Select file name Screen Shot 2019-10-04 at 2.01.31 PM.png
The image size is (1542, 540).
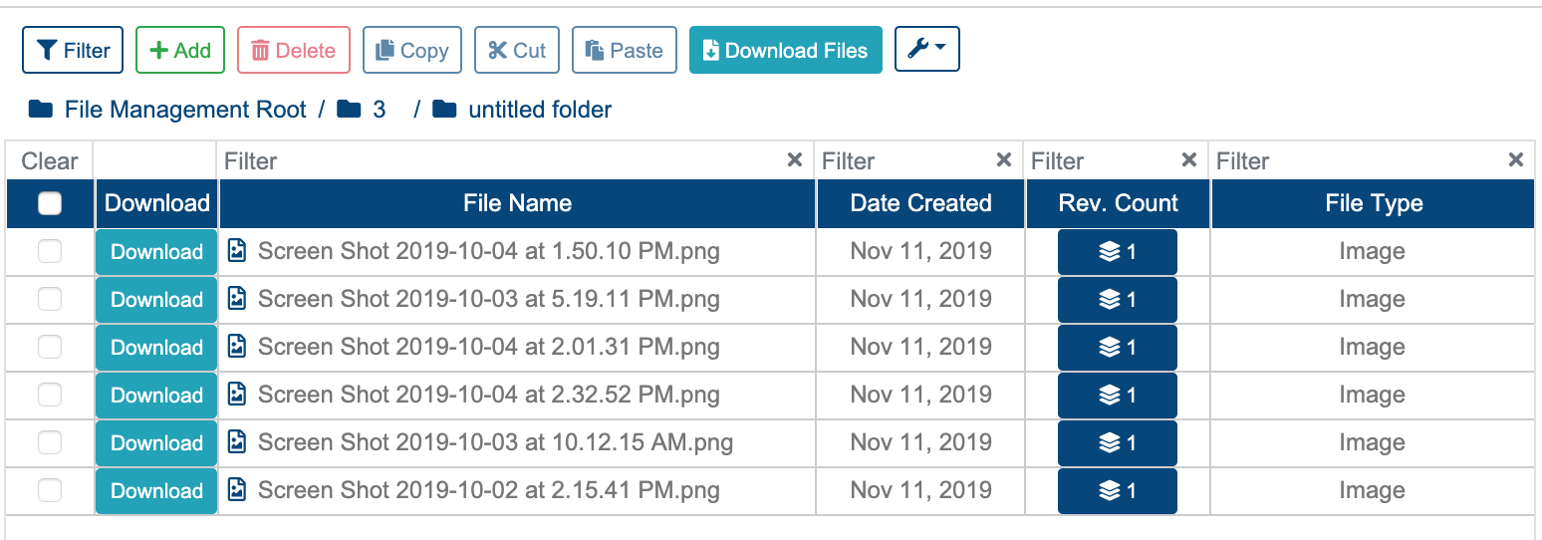489,347
